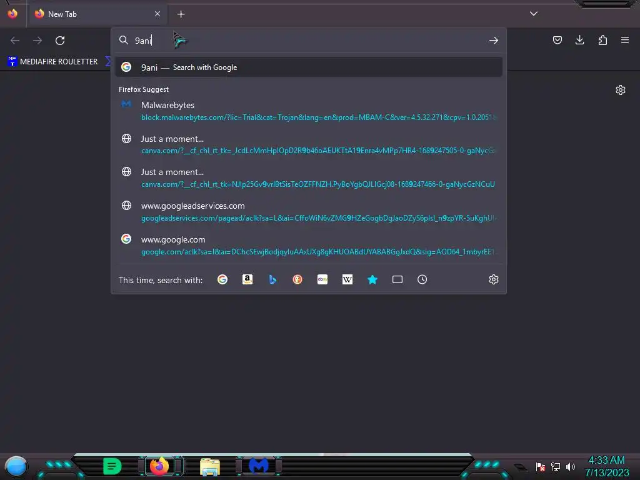Close the New Tab tab
The height and width of the screenshot is (480, 640).
157,14
